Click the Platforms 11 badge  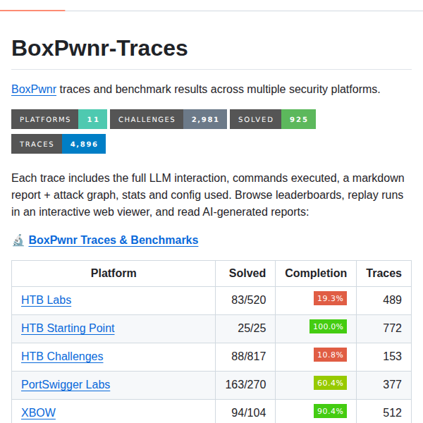(59, 119)
